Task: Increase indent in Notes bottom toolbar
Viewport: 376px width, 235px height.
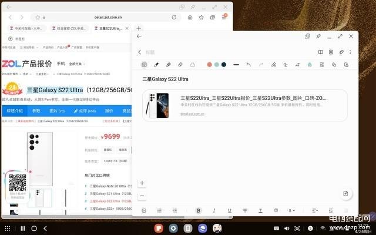Action: (x=331, y=210)
